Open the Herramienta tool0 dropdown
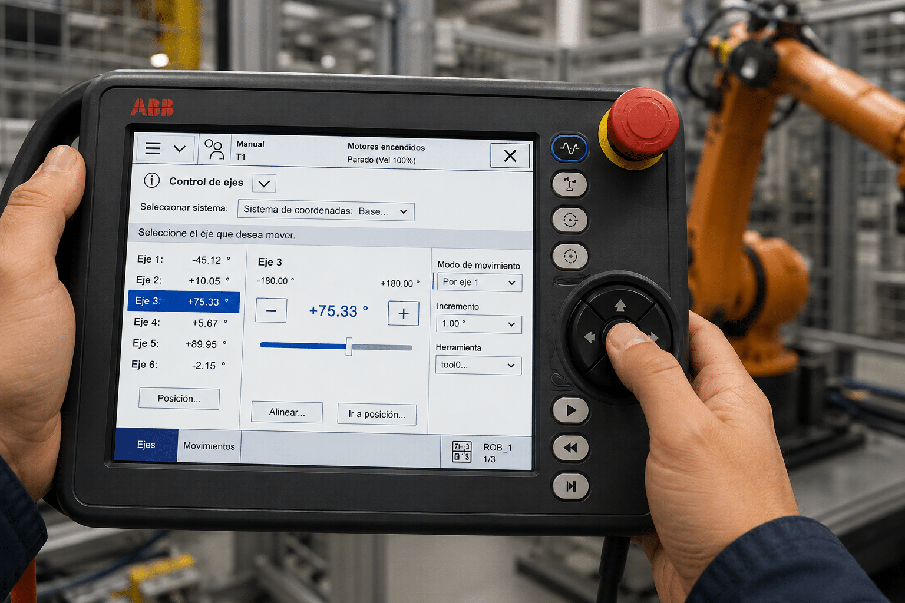This screenshot has width=905, height=603. [478, 365]
